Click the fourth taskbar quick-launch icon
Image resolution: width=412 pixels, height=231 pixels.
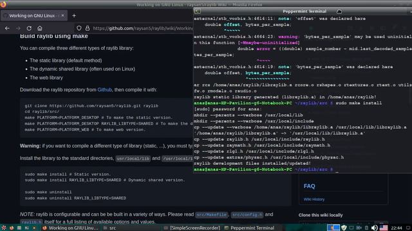coord(26,228)
